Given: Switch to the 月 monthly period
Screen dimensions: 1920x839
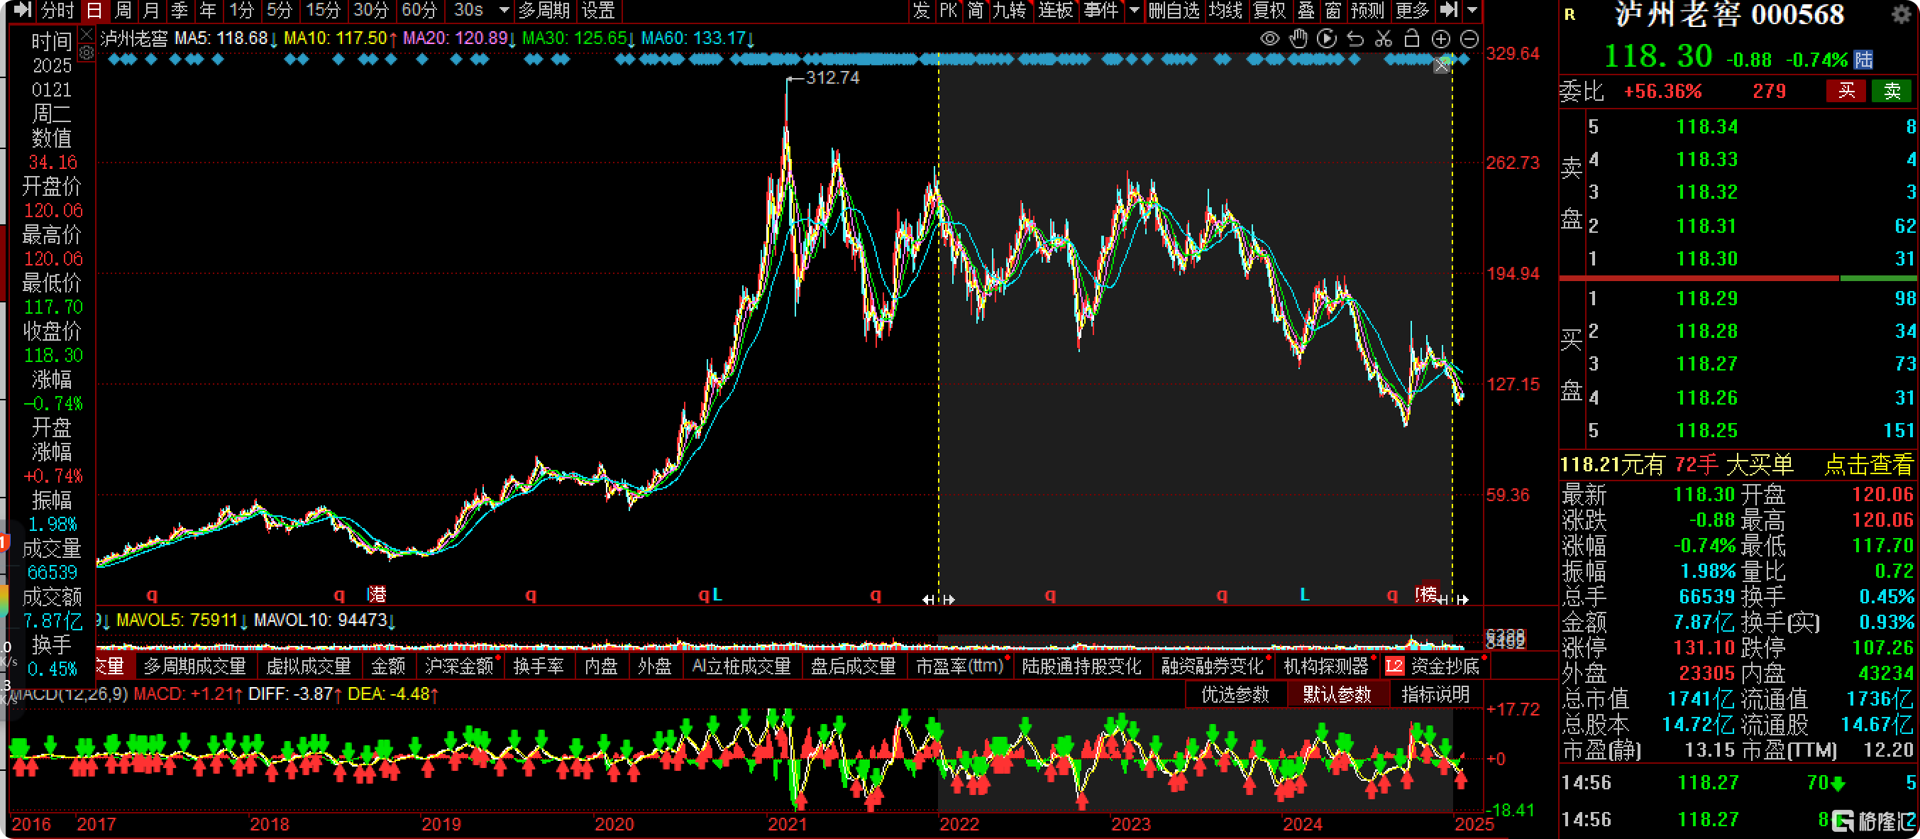Looking at the screenshot, I should (x=151, y=10).
